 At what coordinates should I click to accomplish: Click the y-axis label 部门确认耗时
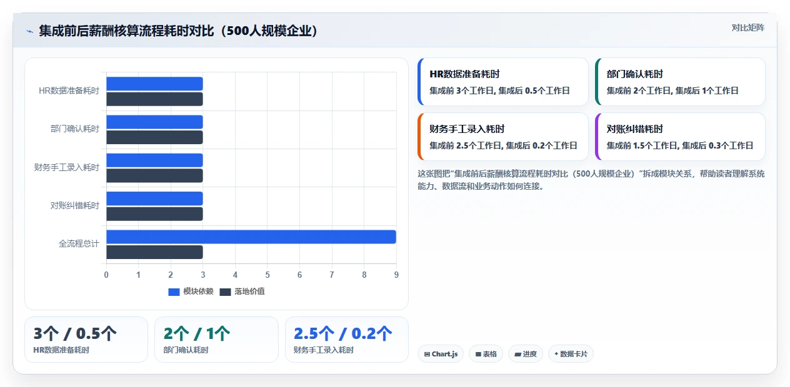[75, 129]
